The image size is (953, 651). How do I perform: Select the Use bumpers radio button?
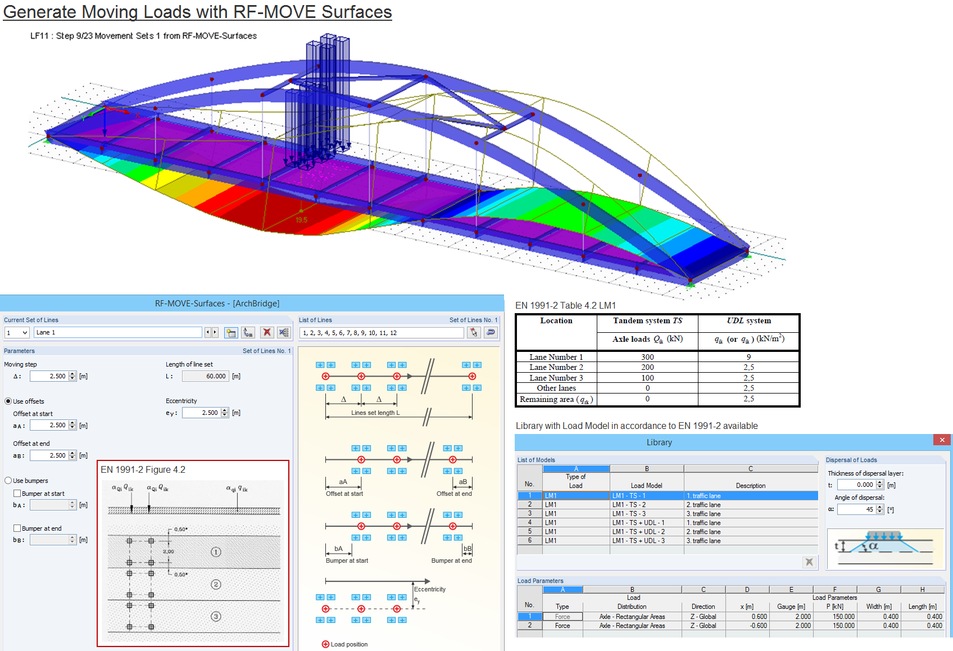point(8,481)
